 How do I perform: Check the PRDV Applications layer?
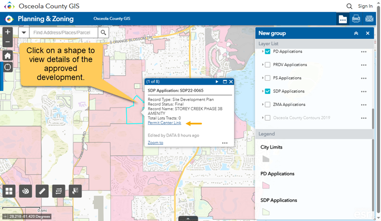[x=267, y=65]
